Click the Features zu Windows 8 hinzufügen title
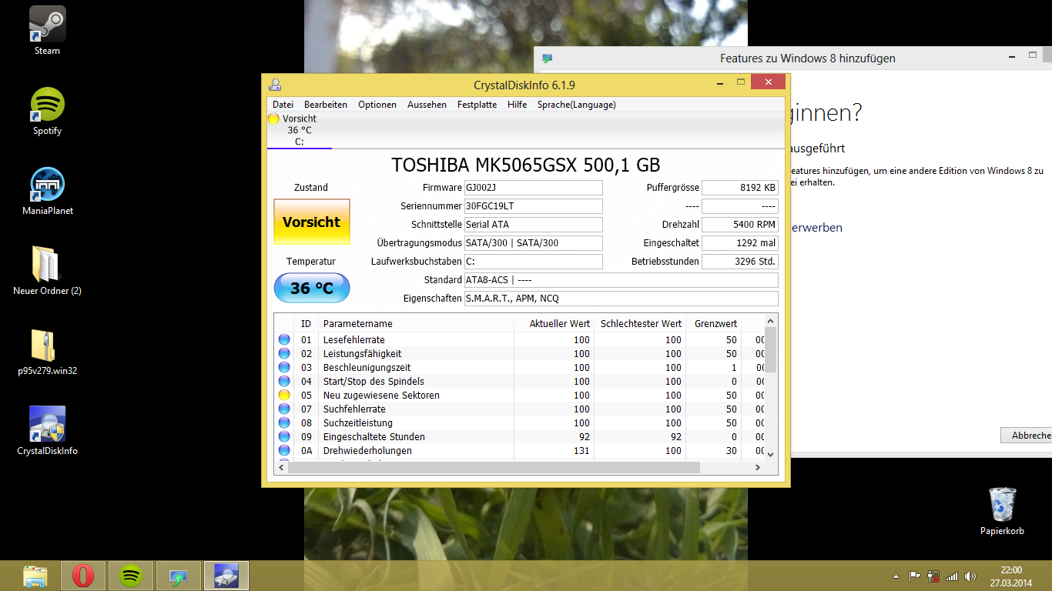This screenshot has width=1052, height=591. point(808,58)
